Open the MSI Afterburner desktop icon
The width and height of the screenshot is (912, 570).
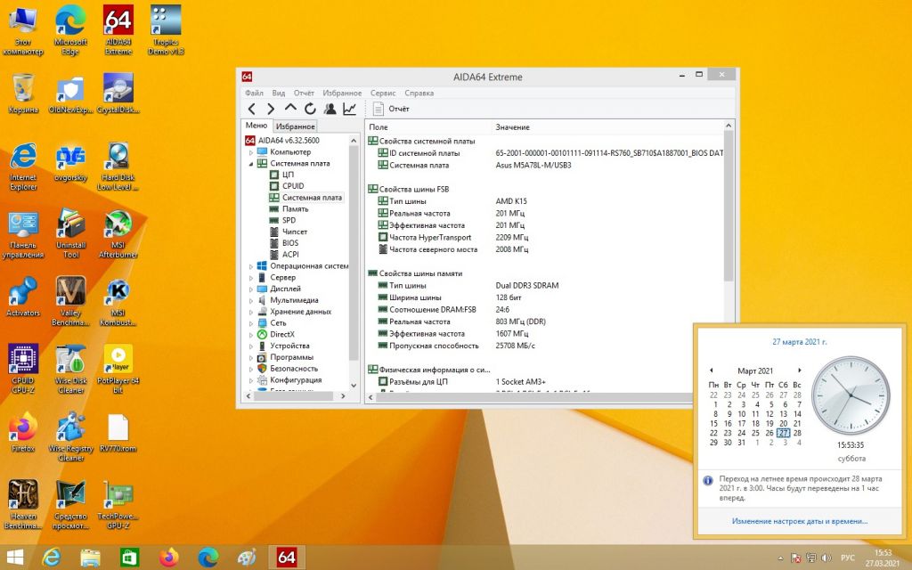pyautogui.click(x=118, y=234)
